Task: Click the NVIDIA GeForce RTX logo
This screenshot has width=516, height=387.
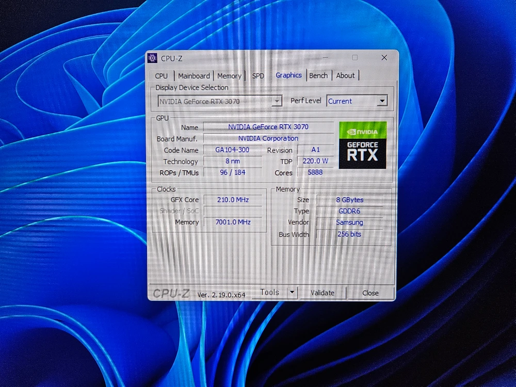Action: click(363, 146)
